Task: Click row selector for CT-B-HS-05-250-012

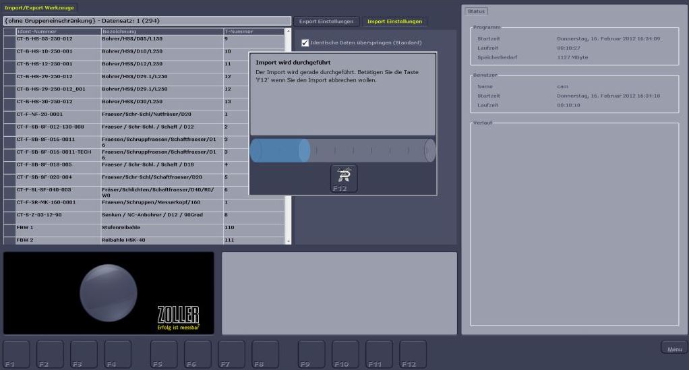Action: click(9, 39)
